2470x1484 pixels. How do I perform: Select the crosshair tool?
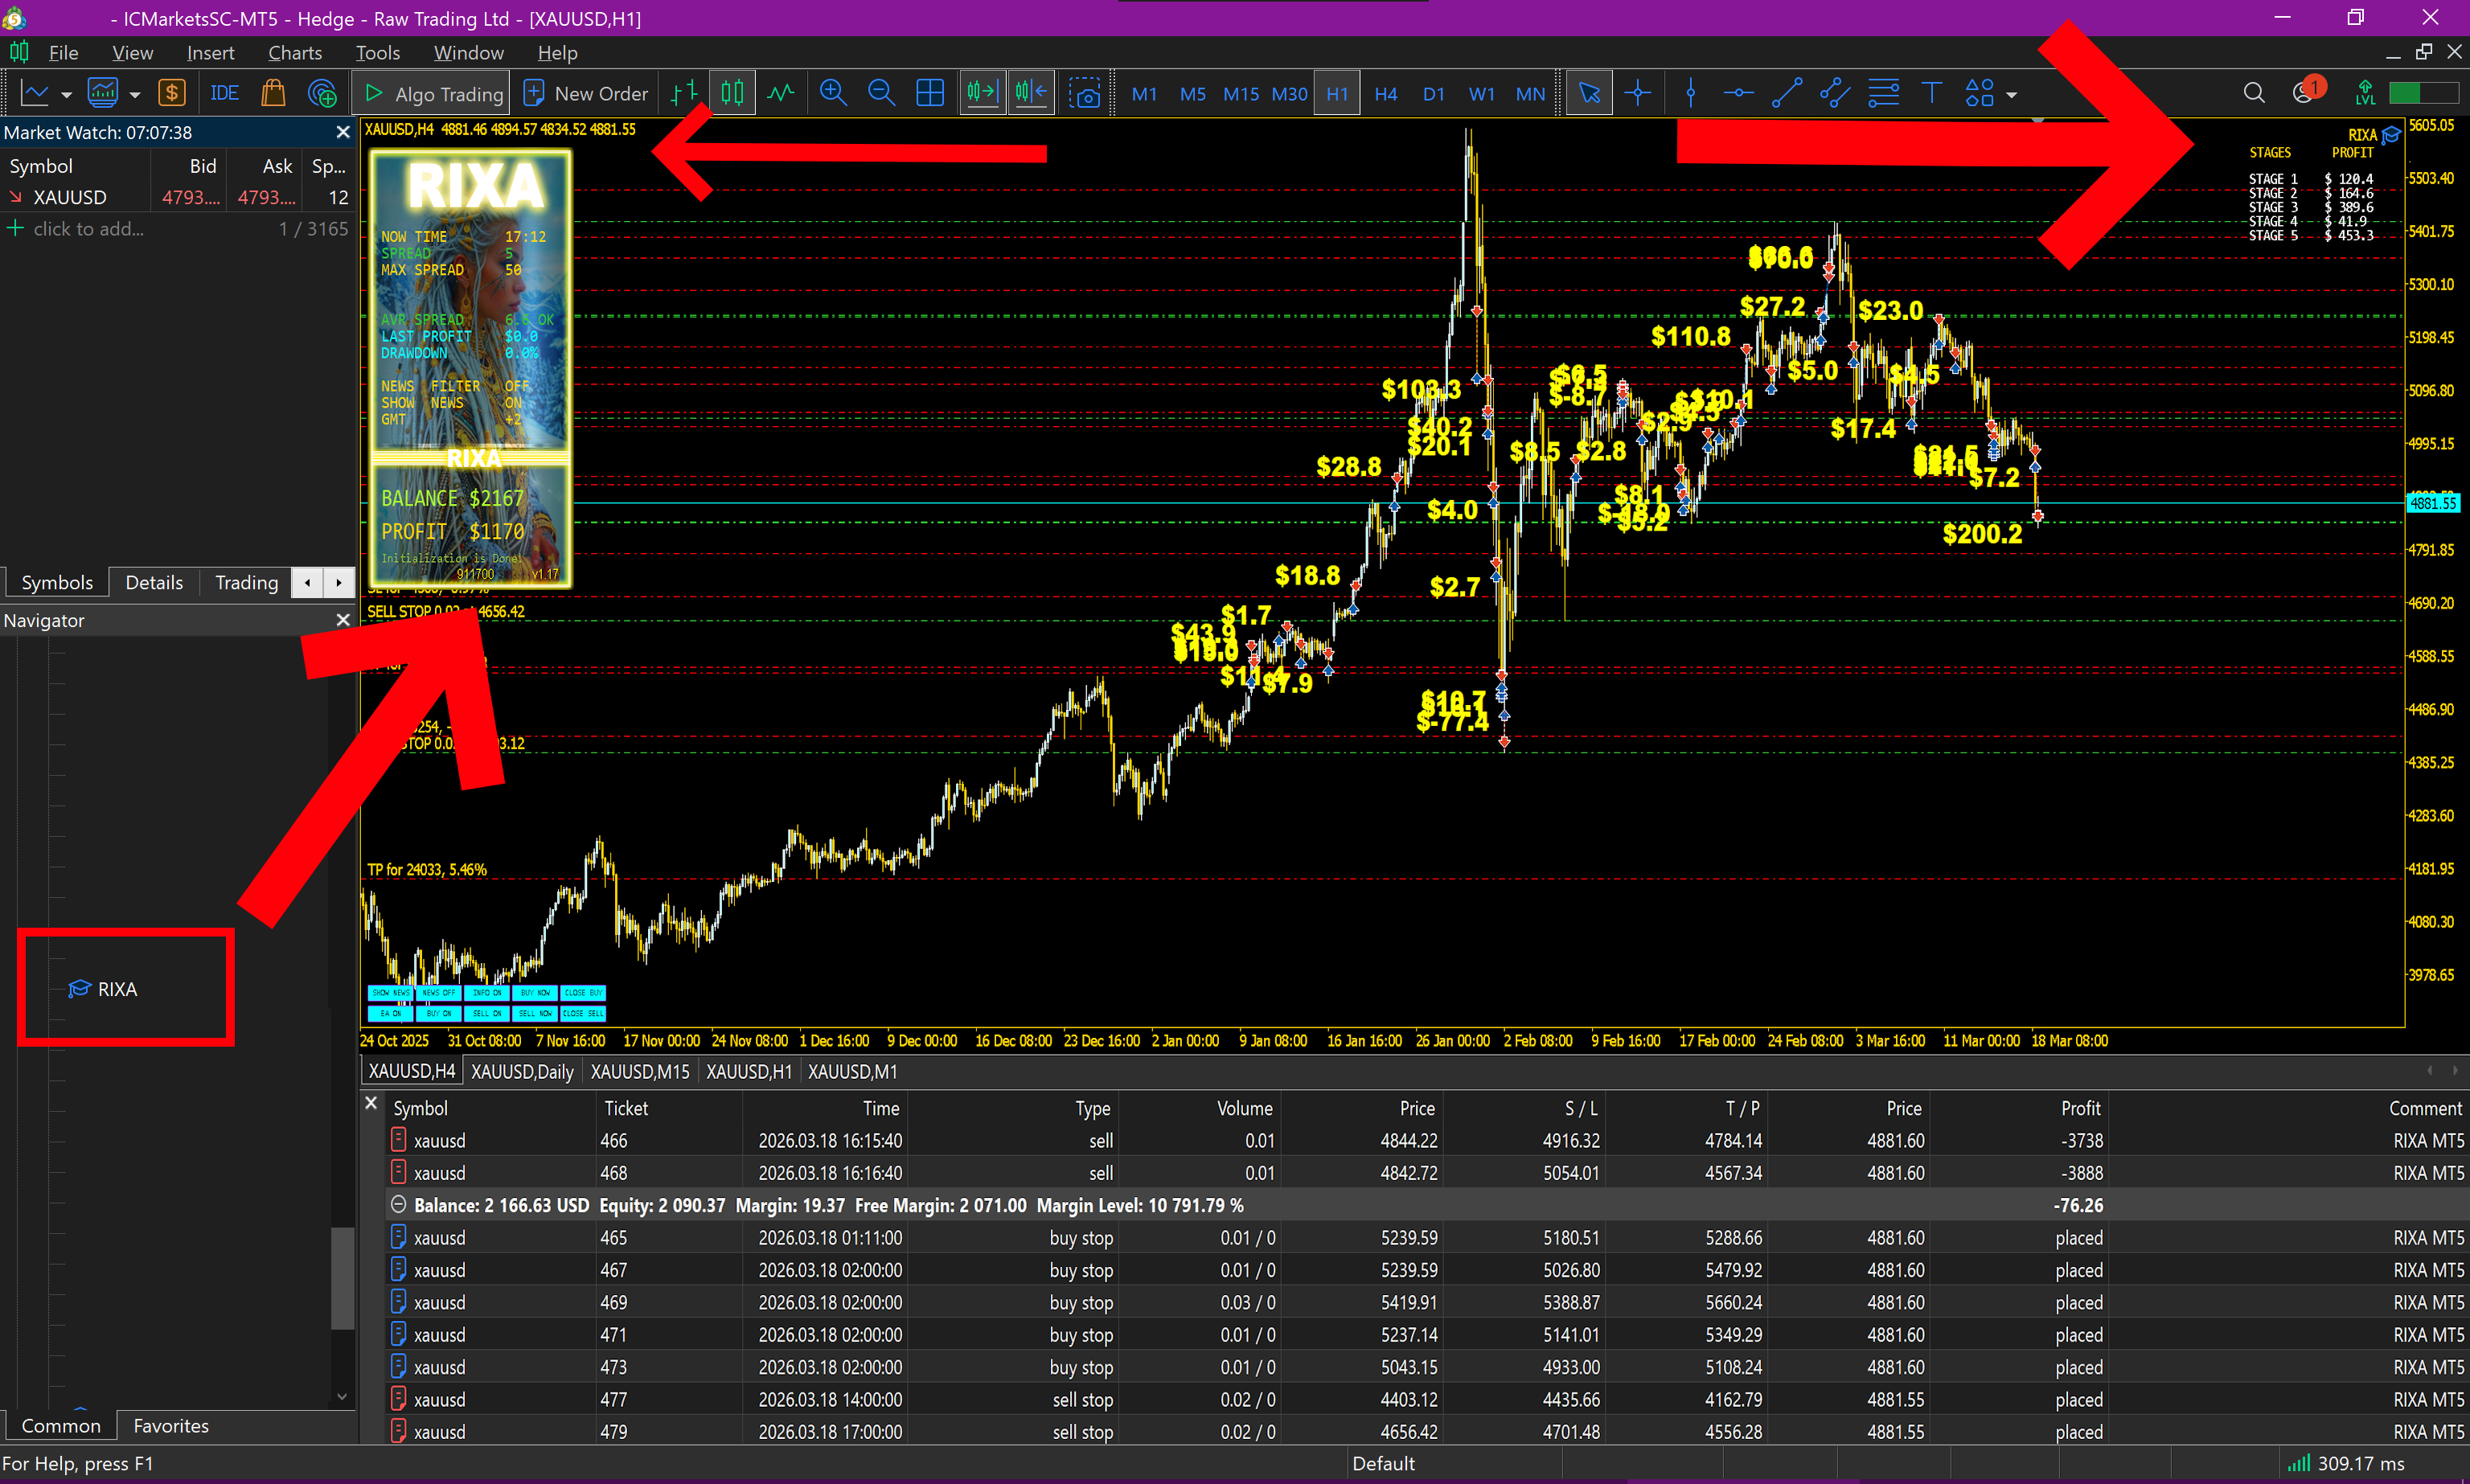1637,93
